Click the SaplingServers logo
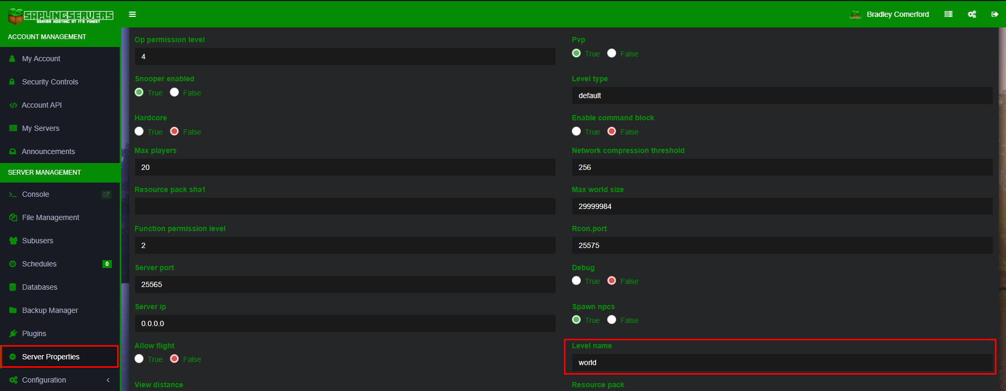The image size is (1006, 391). point(61,15)
